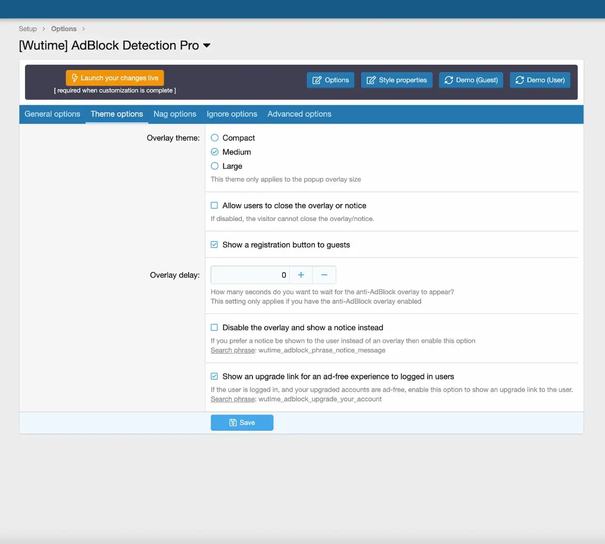This screenshot has width=605, height=544.
Task: Click the floppy disk icon on Save
Action: pyautogui.click(x=233, y=423)
